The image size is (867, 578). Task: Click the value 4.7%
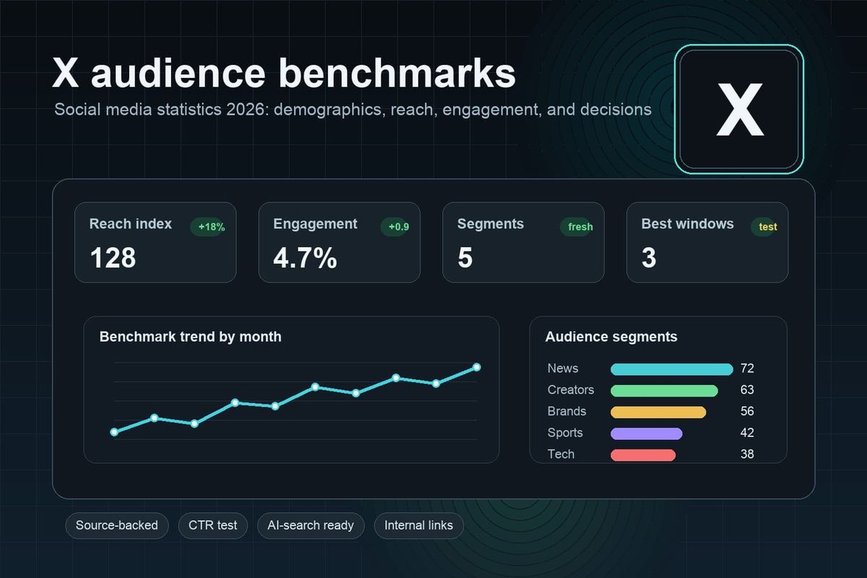[x=305, y=258]
